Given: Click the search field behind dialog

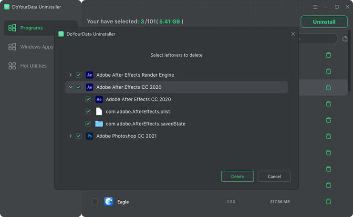Looking at the screenshot, I should [318, 39].
